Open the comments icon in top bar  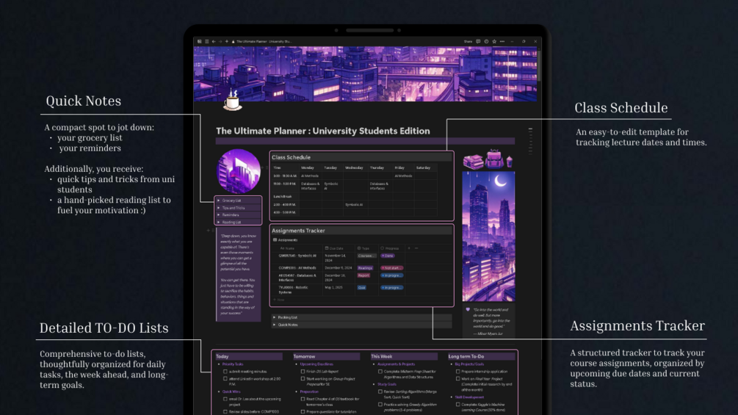pos(478,41)
